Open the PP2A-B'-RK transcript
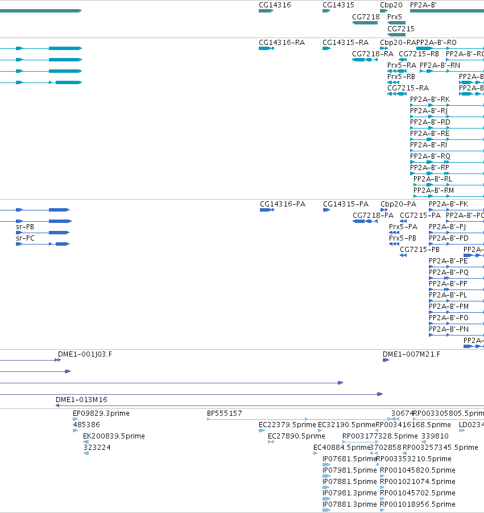The height and width of the screenshot is (513, 484). pyautogui.click(x=429, y=100)
